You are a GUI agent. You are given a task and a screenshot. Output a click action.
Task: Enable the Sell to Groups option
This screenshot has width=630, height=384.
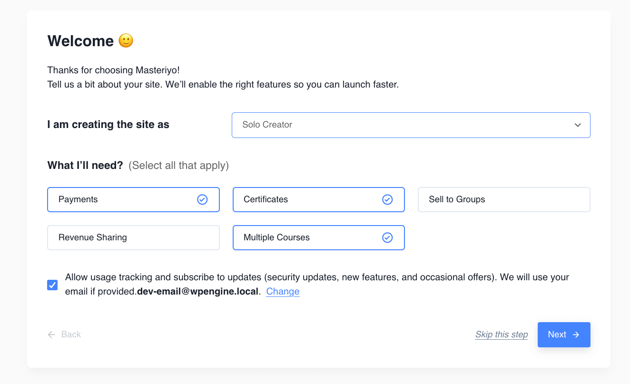tap(503, 199)
